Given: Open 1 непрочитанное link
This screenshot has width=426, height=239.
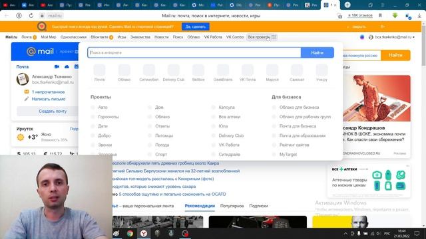Looking at the screenshot, I should (48, 92).
